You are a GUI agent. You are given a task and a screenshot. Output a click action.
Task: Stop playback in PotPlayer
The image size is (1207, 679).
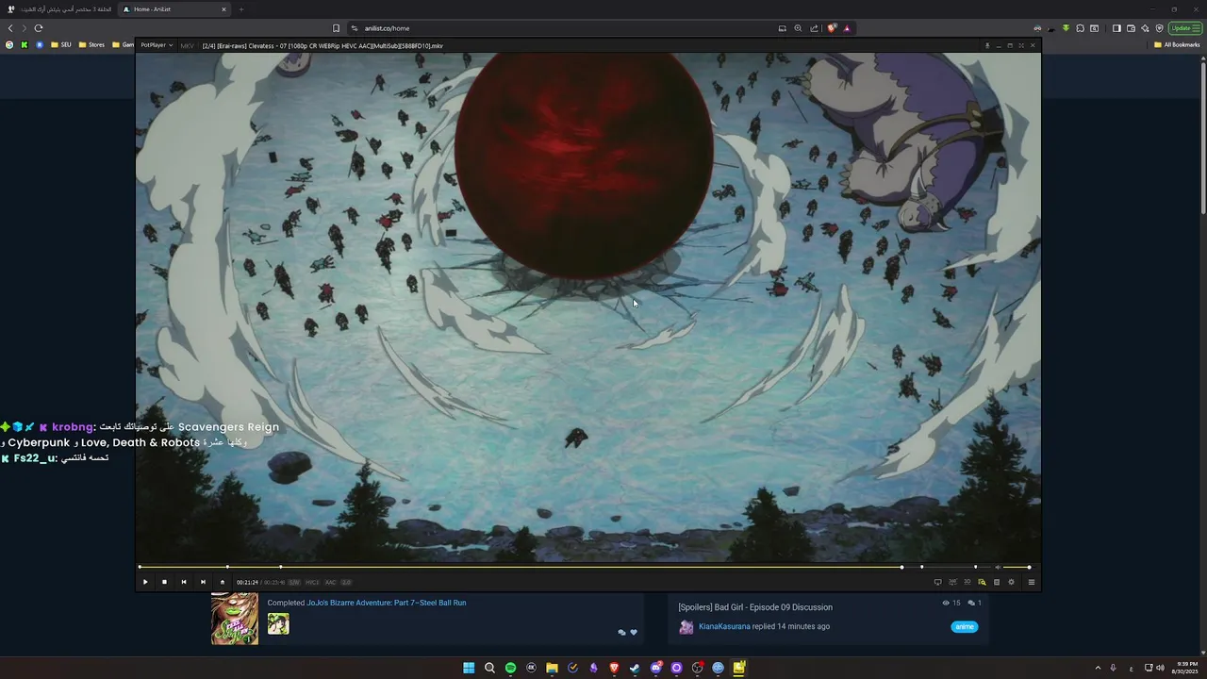click(164, 582)
